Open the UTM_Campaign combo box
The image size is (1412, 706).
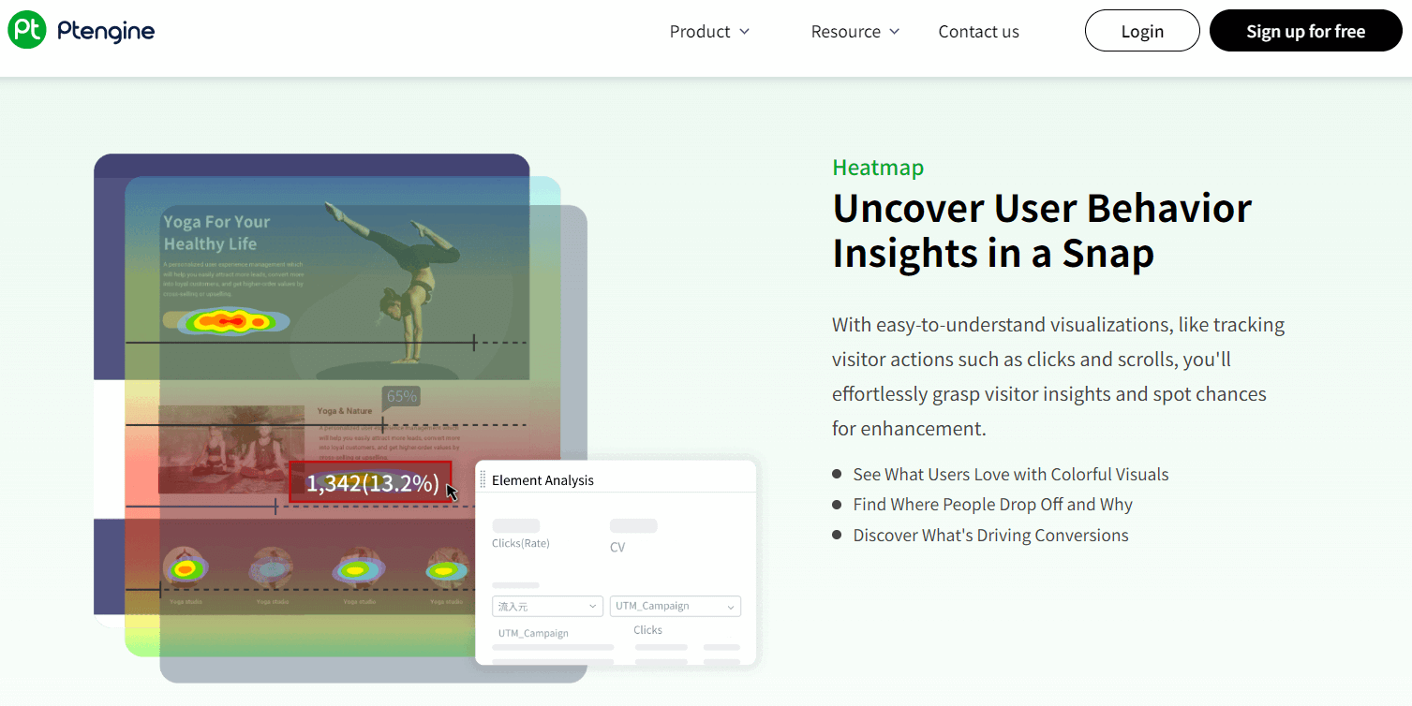(x=675, y=607)
